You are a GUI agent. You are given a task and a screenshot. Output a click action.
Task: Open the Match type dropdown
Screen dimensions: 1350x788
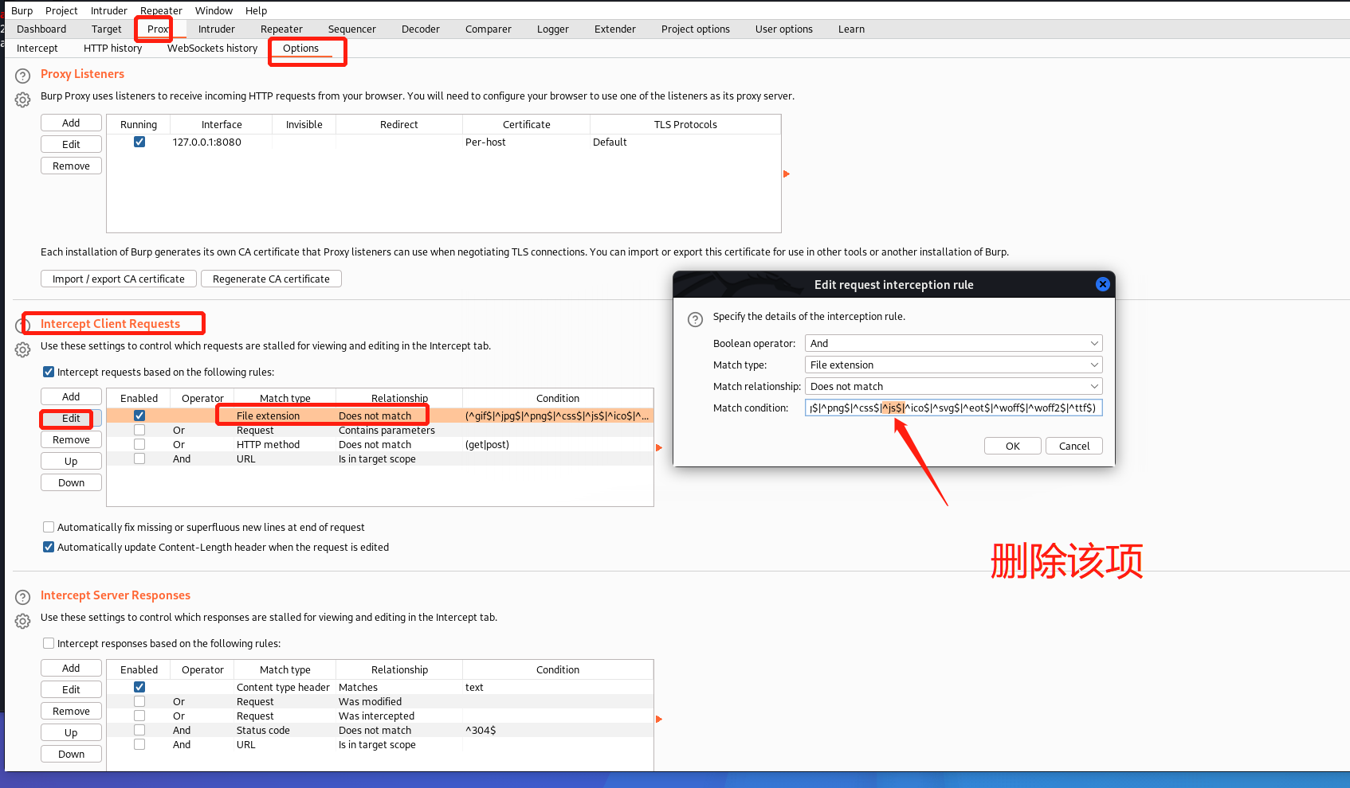click(953, 365)
